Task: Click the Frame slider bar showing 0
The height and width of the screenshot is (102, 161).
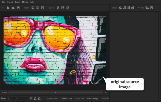Action: coord(56,92)
